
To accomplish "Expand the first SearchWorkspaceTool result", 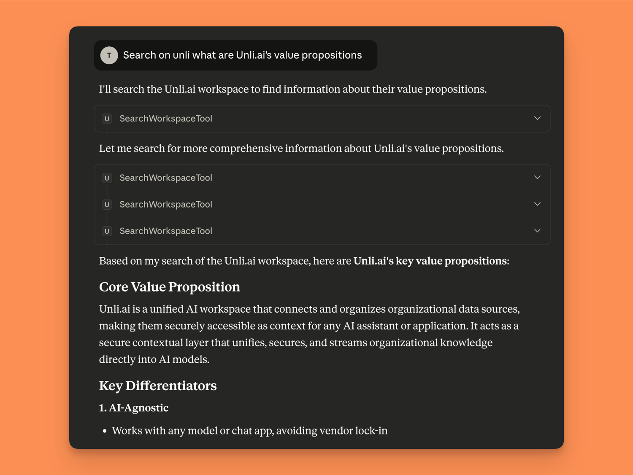I will pos(537,119).
